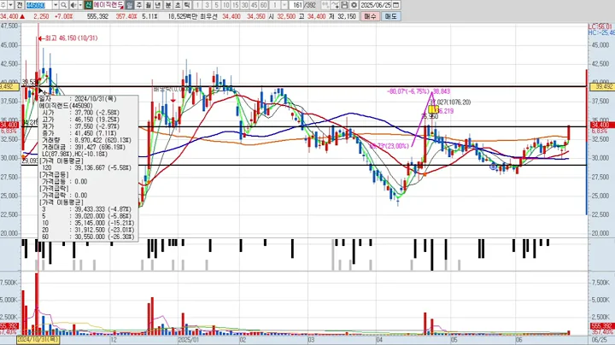Open the top-left 주 selector dropdown arrow
Screen dimensions: 615x345
(x=10, y=5)
